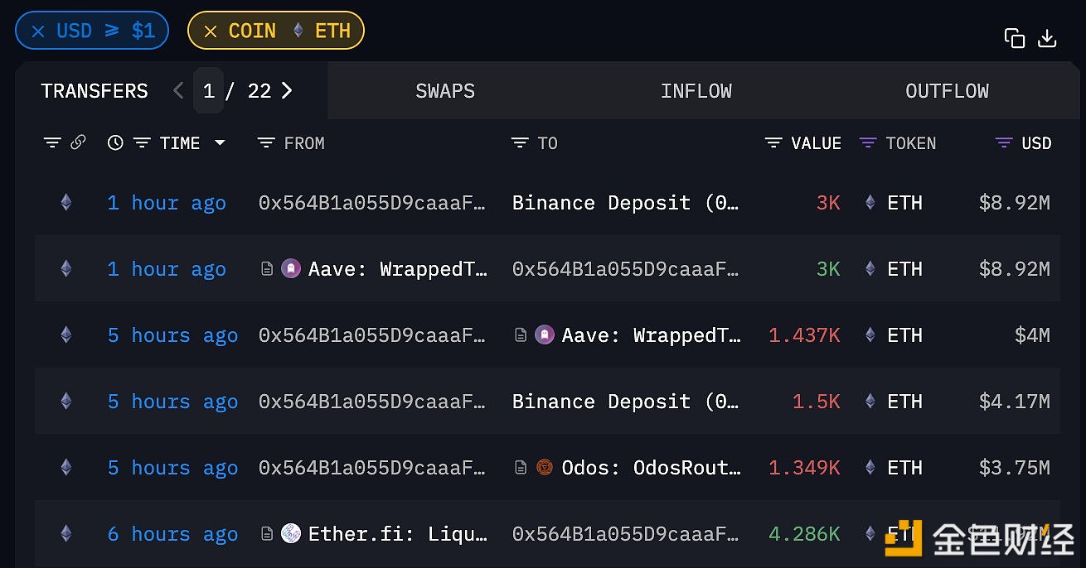Go to next transfers page
Screen dimensions: 1086x568
pyautogui.click(x=287, y=90)
